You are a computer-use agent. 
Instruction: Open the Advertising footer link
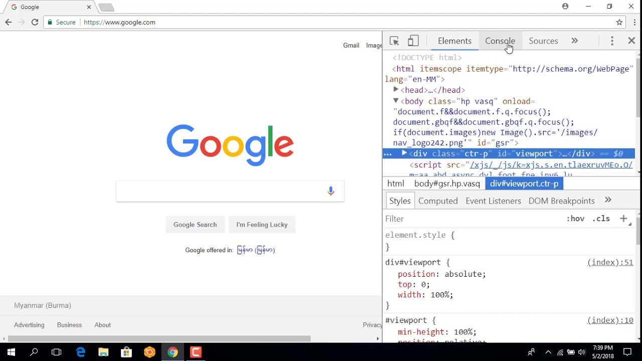click(x=29, y=325)
